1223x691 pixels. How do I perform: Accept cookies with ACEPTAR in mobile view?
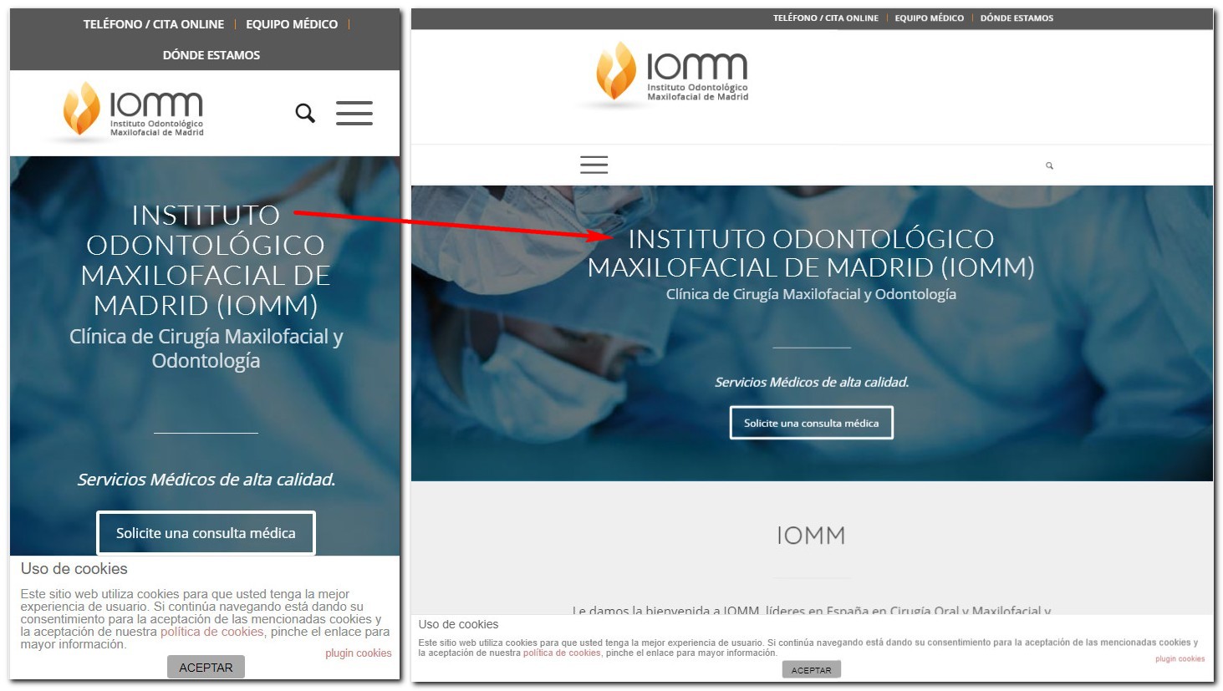click(x=206, y=667)
